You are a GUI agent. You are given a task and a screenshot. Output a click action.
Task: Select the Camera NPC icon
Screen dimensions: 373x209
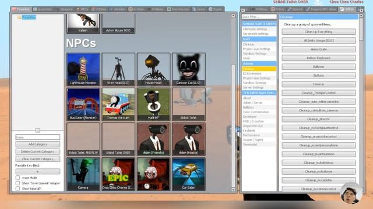click(x=83, y=174)
